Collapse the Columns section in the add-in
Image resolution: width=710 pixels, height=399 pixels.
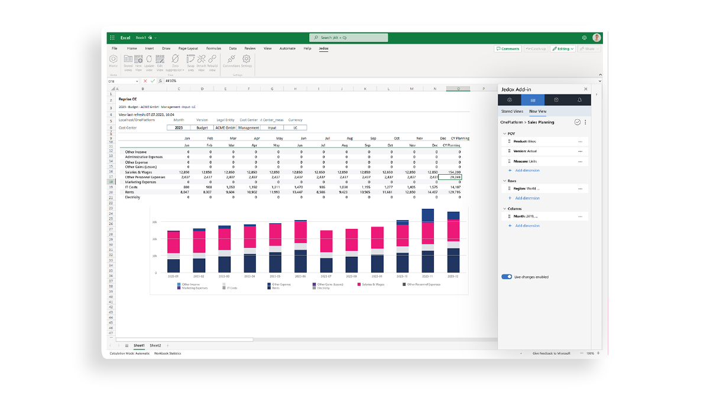[x=504, y=208]
